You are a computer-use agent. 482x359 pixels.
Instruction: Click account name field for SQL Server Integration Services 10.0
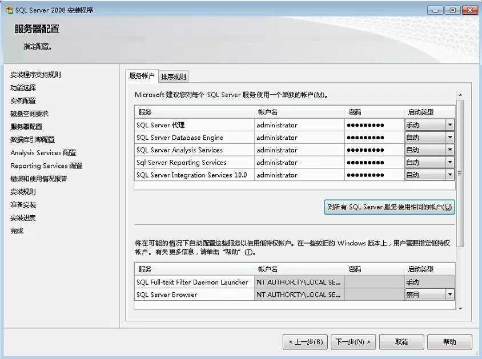tap(299, 175)
